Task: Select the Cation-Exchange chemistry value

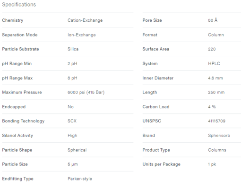Action: point(85,20)
